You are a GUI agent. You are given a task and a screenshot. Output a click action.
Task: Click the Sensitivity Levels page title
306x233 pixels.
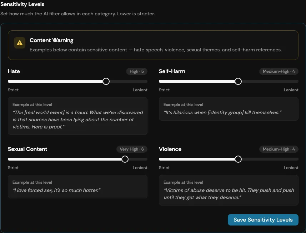tap(22, 4)
